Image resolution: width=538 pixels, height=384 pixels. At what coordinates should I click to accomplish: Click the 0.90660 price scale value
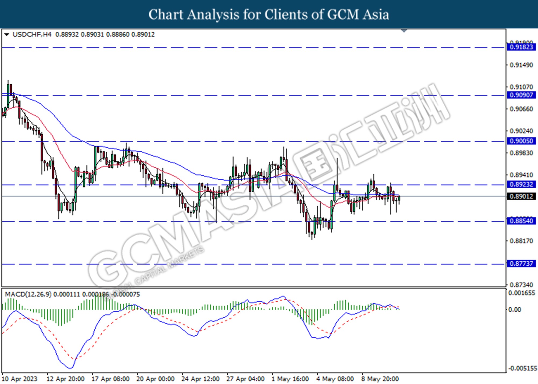coord(521,109)
